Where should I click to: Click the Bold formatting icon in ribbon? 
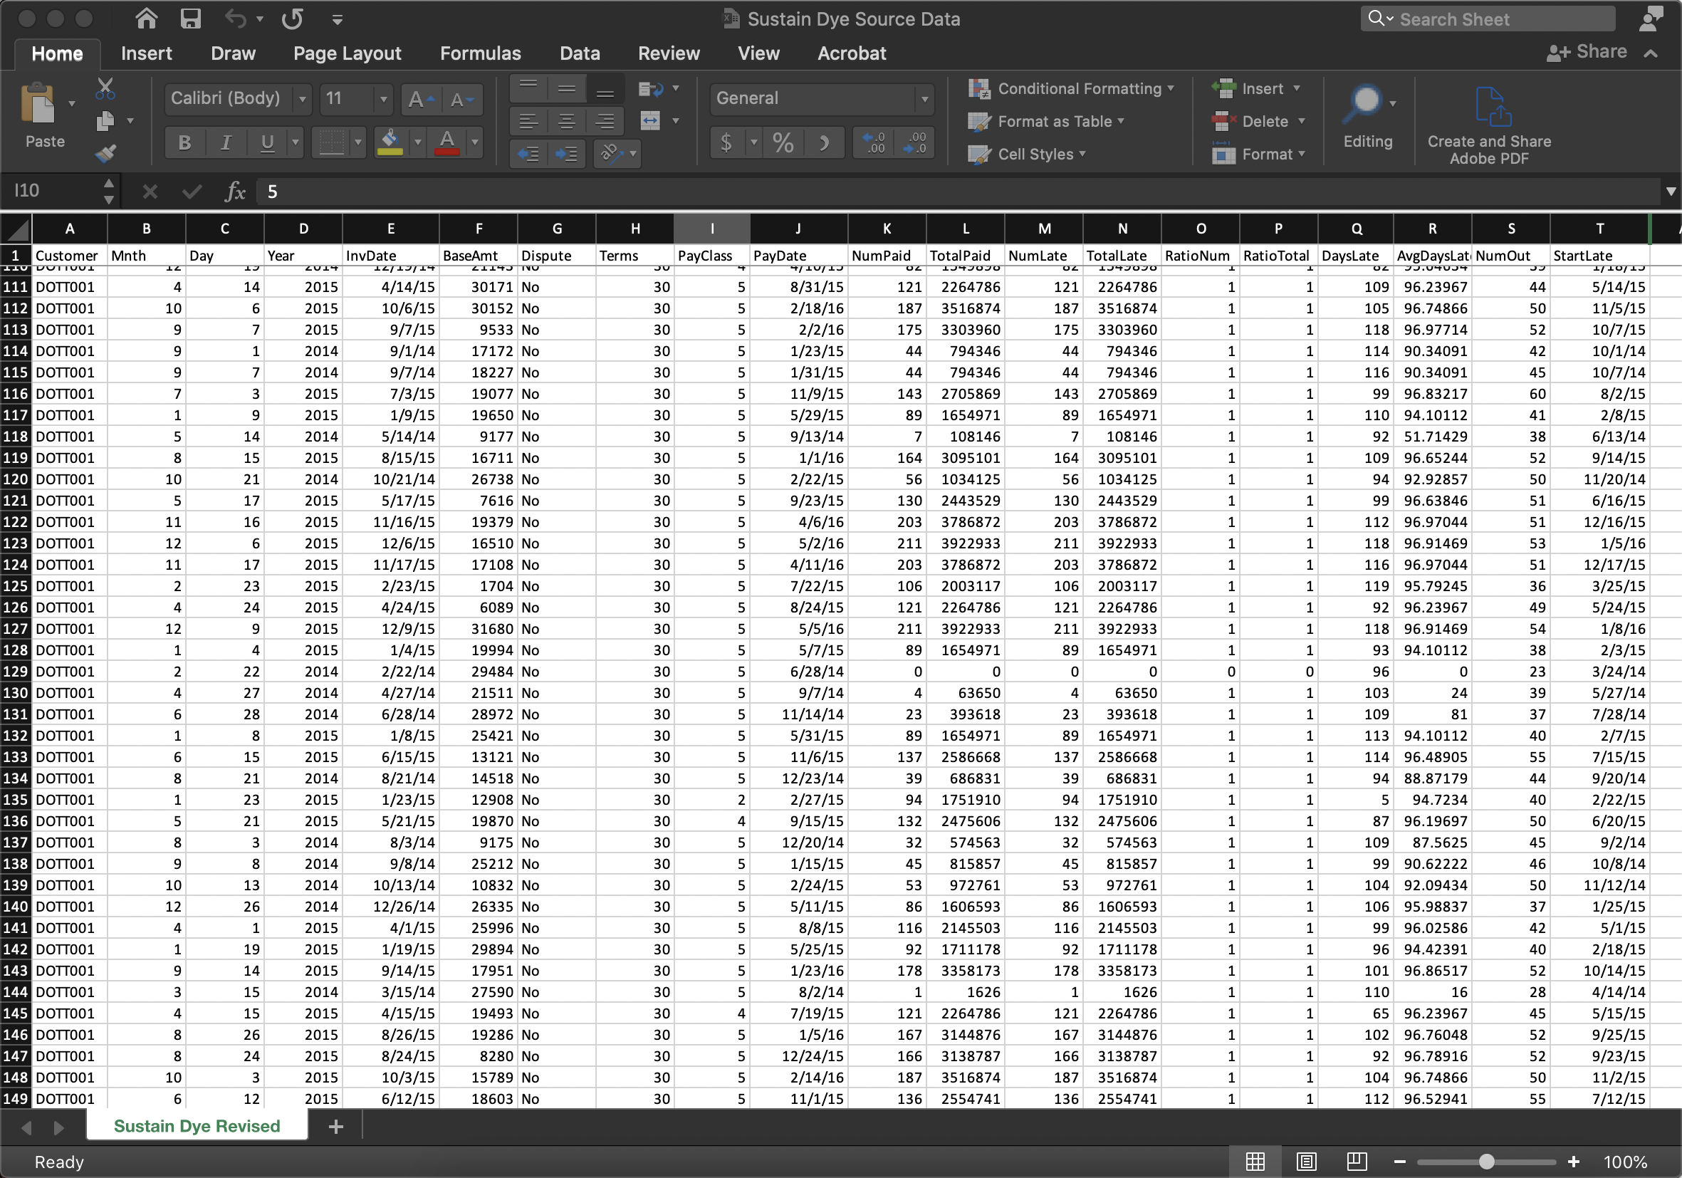point(184,142)
